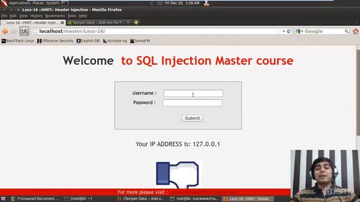Switch to Tamper Data Add-o... taskbar window
The height and width of the screenshot is (202, 360).
click(141, 199)
